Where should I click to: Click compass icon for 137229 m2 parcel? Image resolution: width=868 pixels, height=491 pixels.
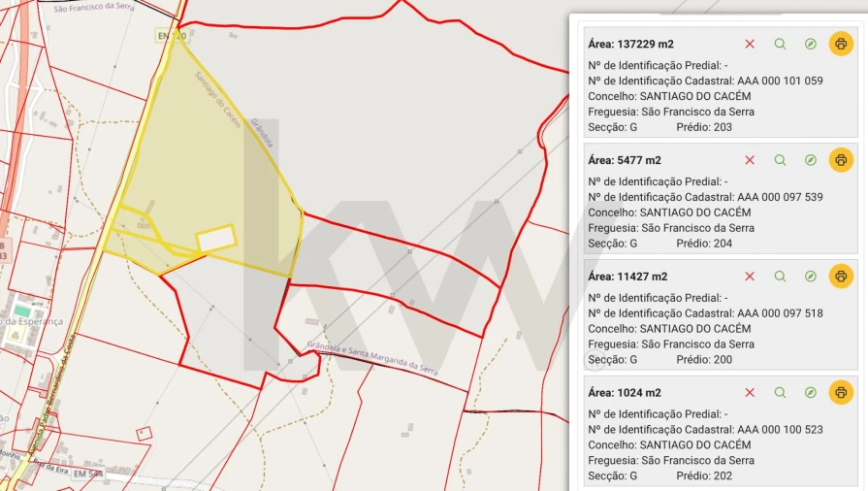[811, 44]
